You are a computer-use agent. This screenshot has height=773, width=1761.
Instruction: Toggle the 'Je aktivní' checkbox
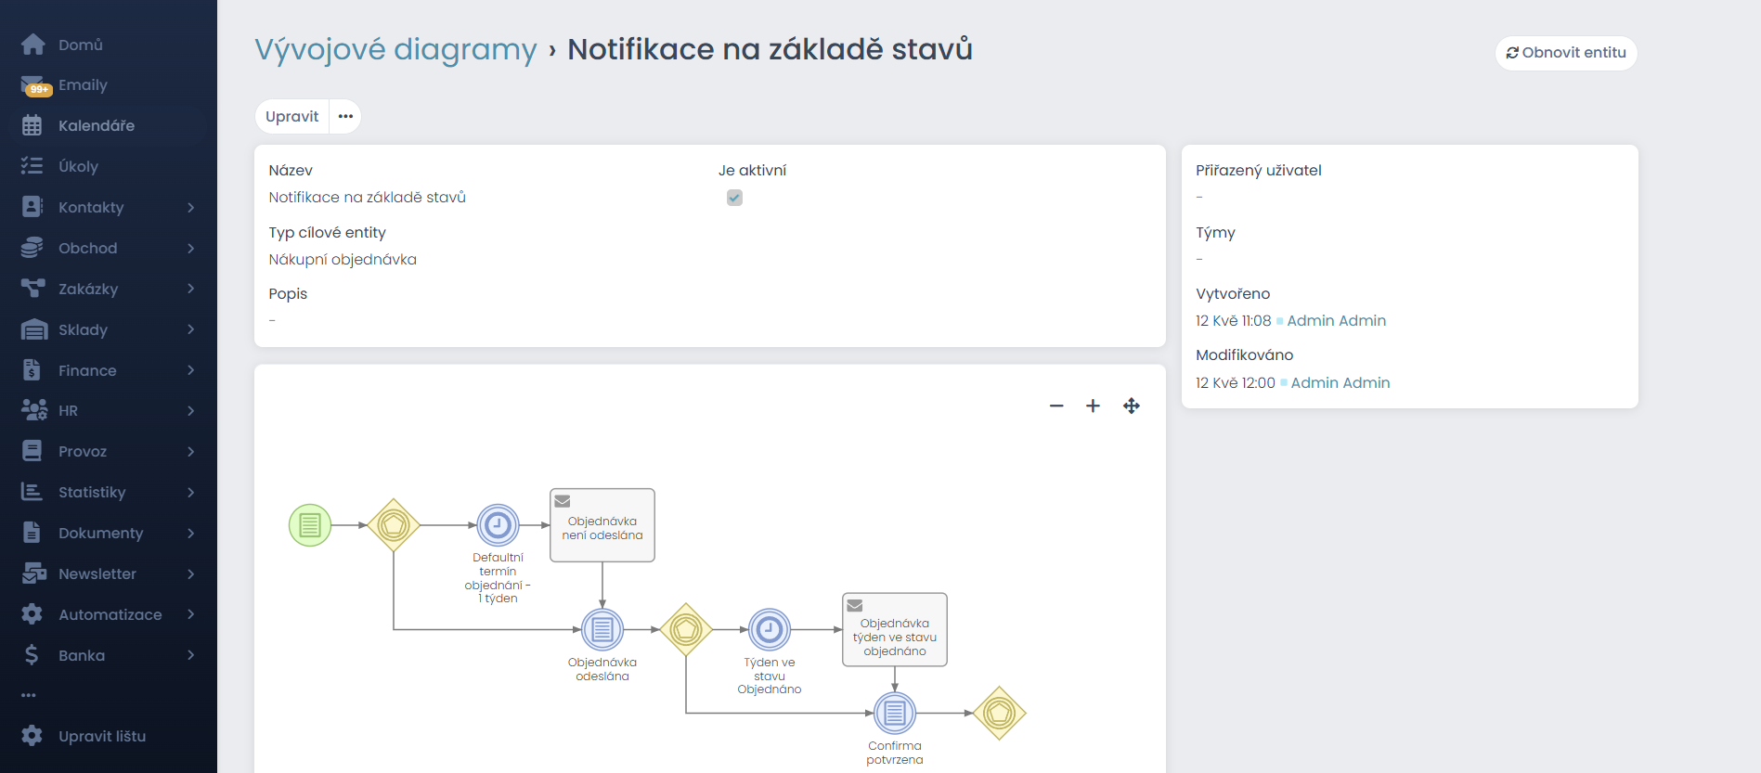pos(734,198)
